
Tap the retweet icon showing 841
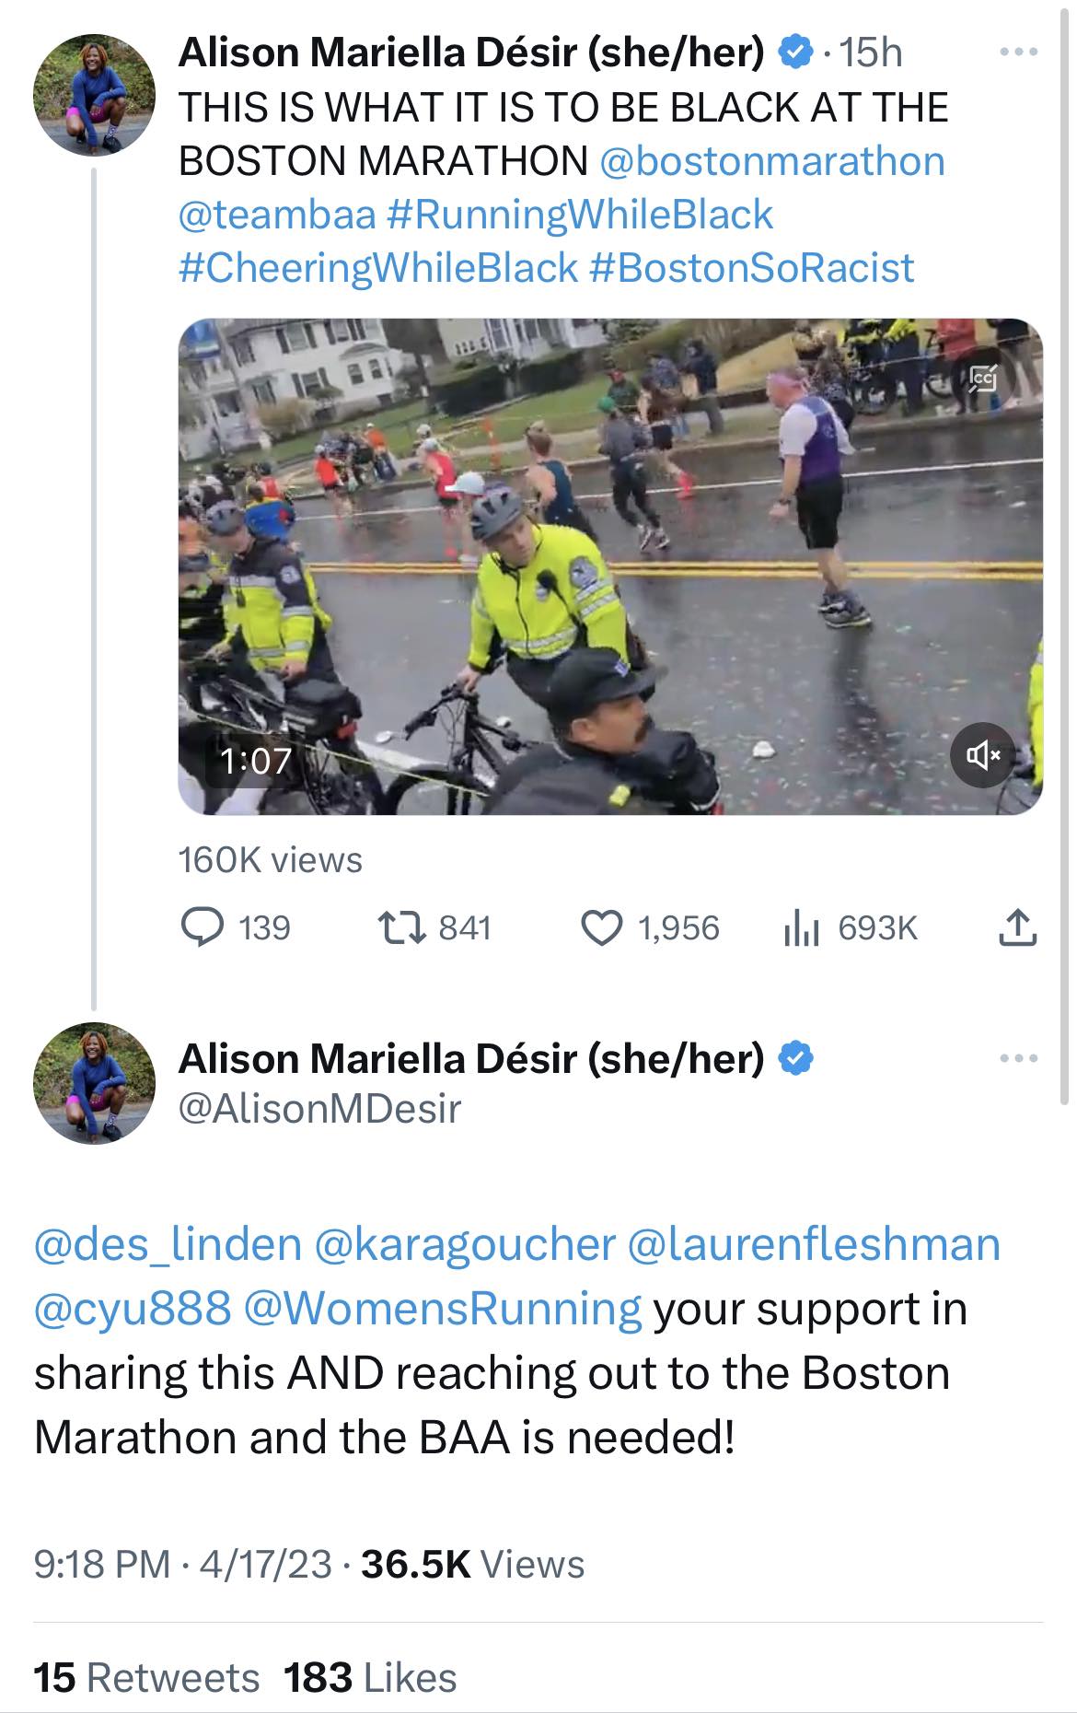click(x=402, y=926)
